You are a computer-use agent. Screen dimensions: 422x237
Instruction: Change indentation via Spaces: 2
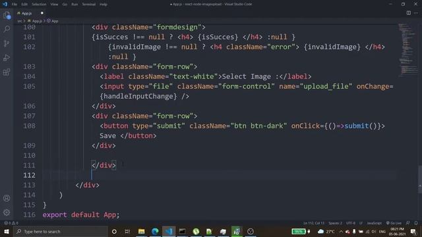click(335, 223)
